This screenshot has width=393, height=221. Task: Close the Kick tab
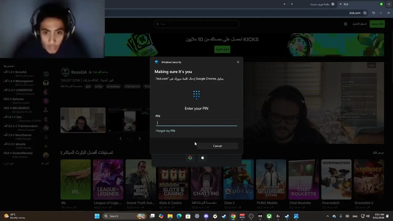pyautogui.click(x=340, y=4)
